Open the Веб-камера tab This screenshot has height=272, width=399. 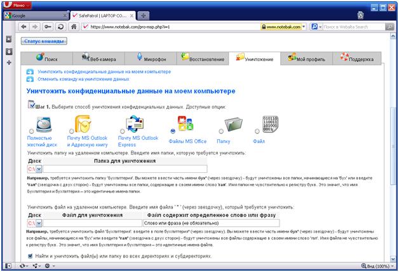point(98,58)
